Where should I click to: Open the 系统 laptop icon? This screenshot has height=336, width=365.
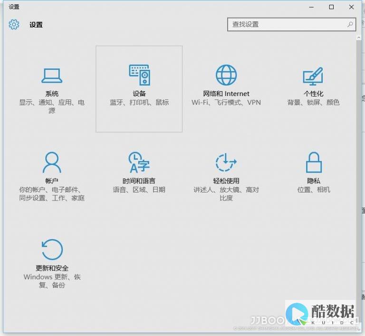pyautogui.click(x=52, y=76)
